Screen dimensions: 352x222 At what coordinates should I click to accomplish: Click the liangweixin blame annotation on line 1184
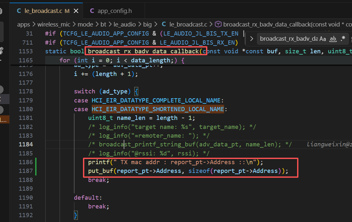pyautogui.click(x=329, y=144)
